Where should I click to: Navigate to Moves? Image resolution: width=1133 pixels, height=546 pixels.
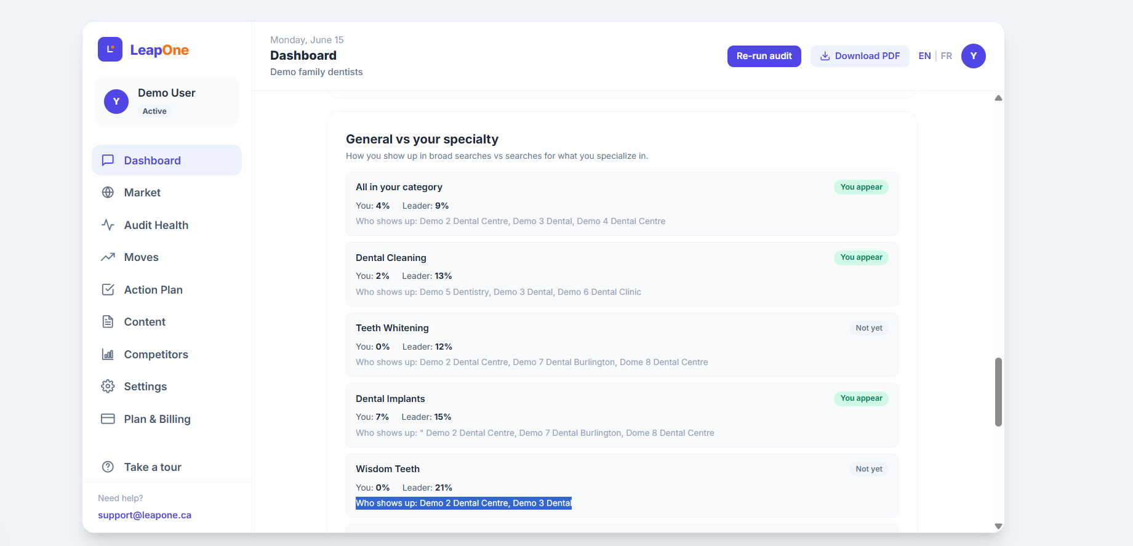click(x=167, y=257)
